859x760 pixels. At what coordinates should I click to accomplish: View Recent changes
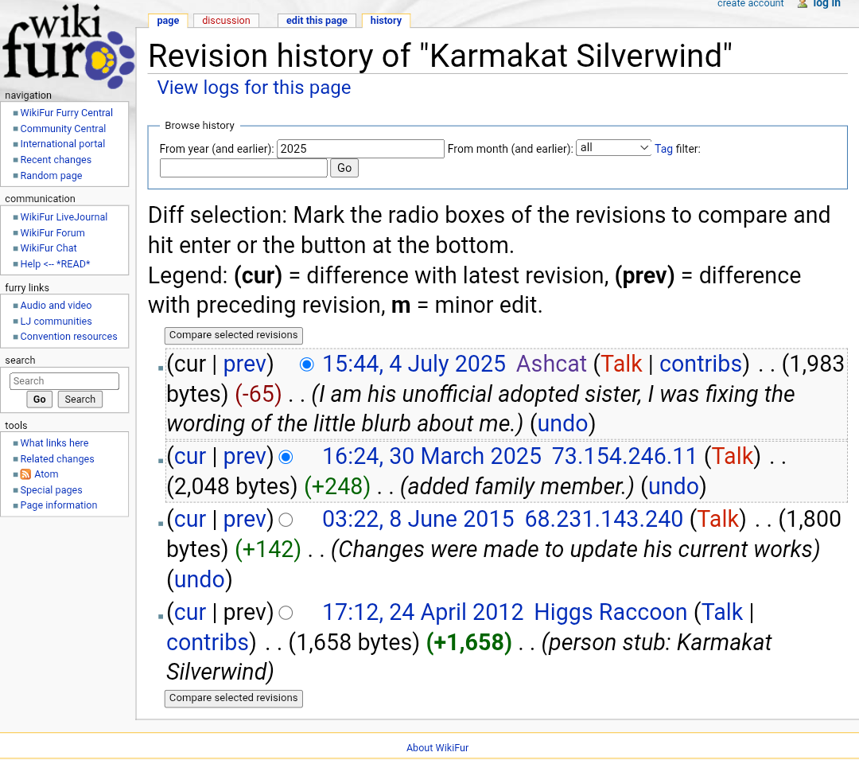[56, 160]
